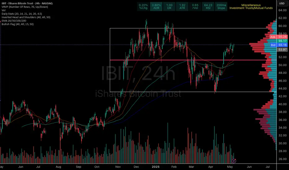Click the Dec label on the time axis
The width and height of the screenshot is (289, 170).
136,167
